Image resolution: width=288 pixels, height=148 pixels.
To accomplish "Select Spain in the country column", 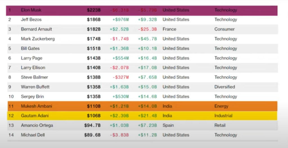I will (x=168, y=125).
